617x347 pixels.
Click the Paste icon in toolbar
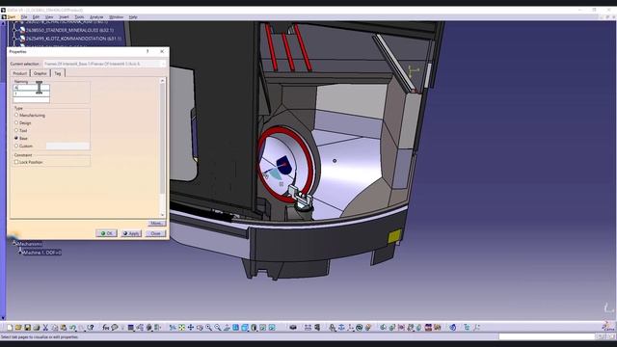(x=64, y=328)
